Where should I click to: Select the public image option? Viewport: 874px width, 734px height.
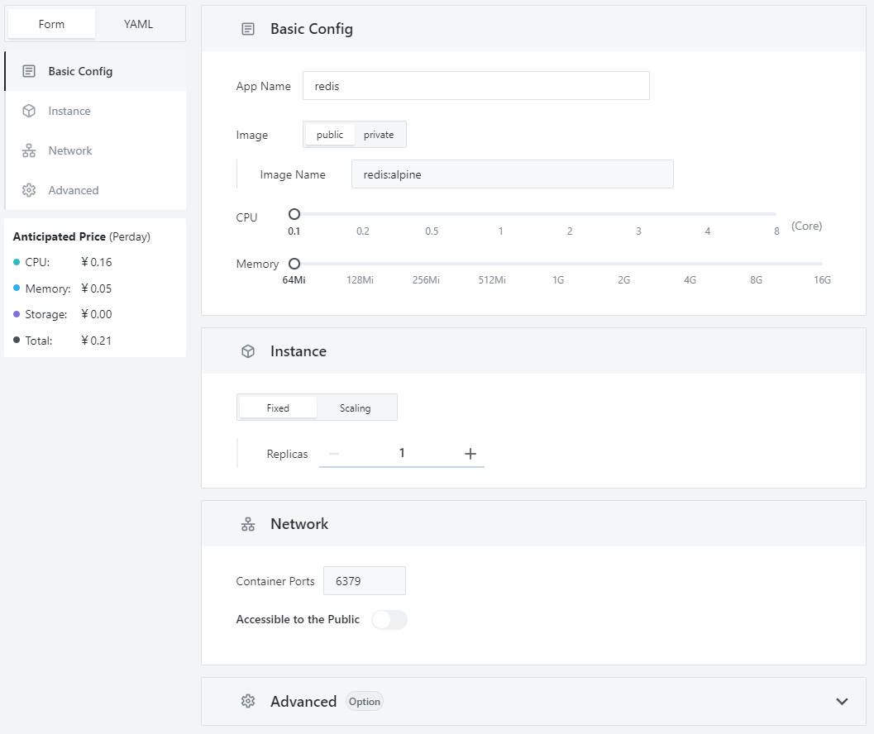(330, 135)
